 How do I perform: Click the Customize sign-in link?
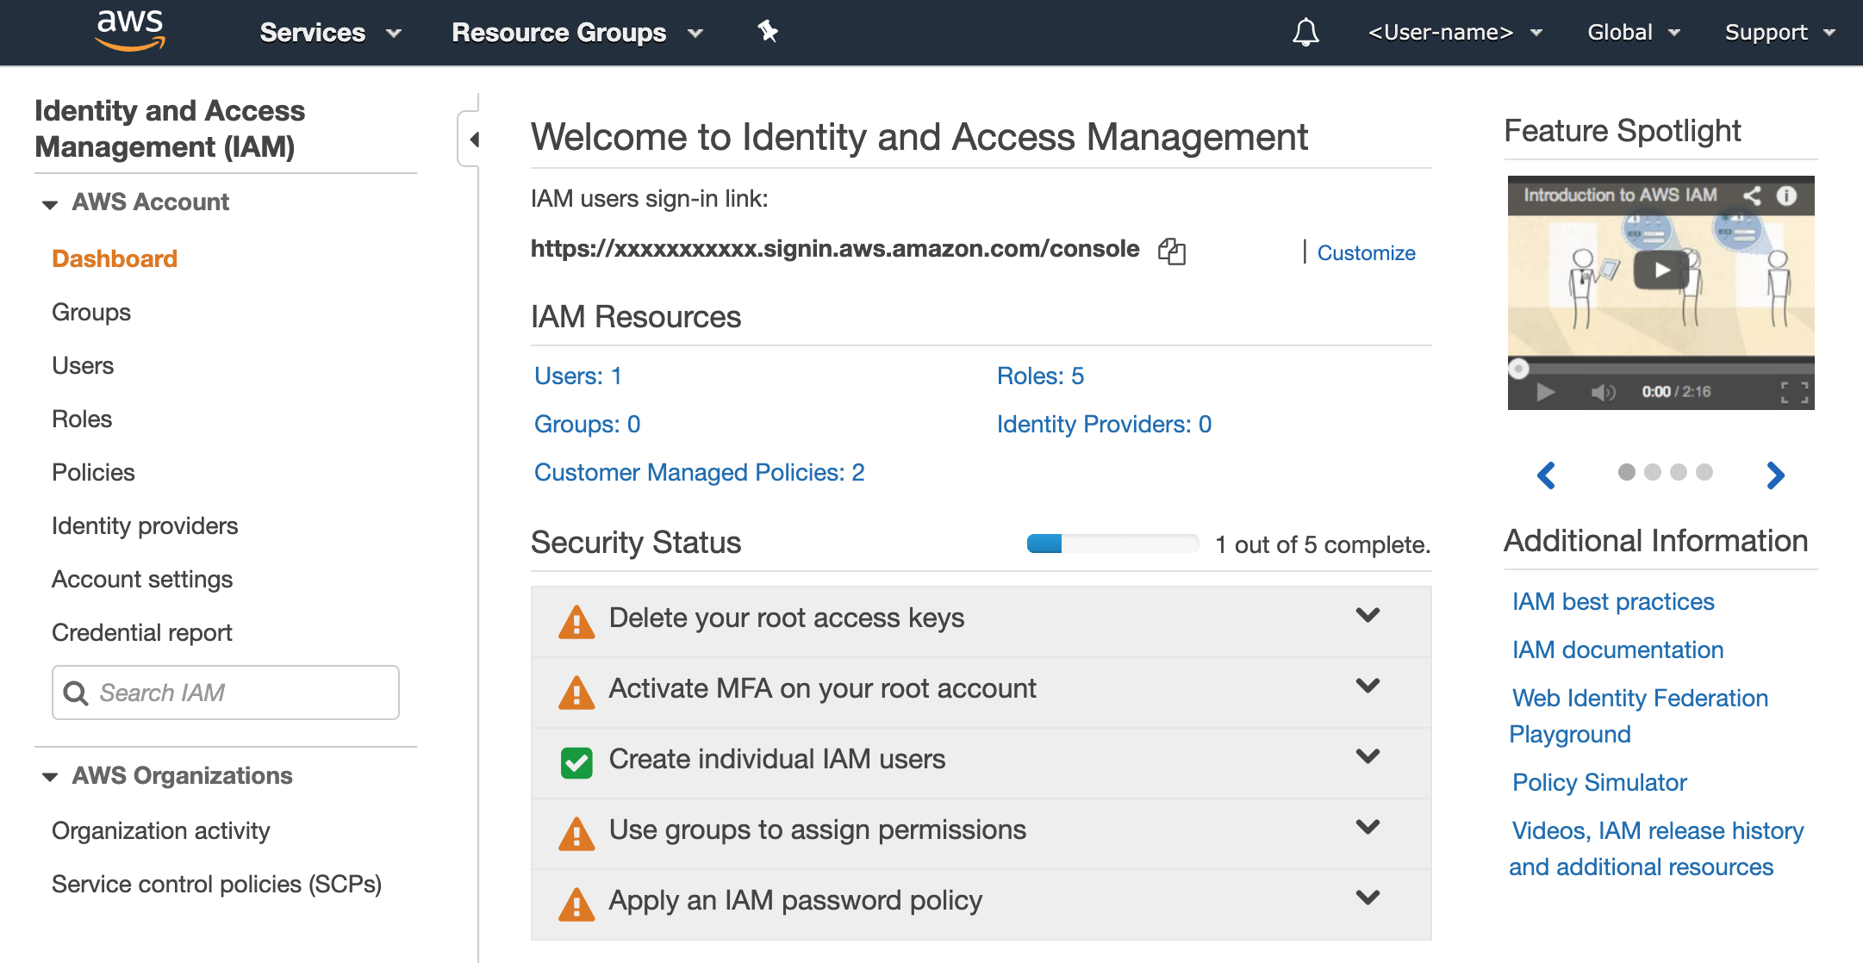click(1366, 253)
